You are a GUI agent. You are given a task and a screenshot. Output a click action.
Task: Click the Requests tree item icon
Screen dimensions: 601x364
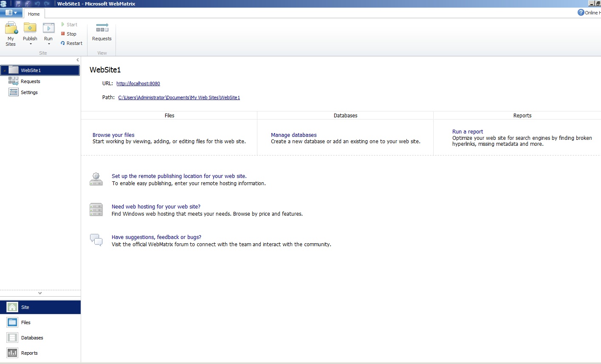pyautogui.click(x=14, y=81)
